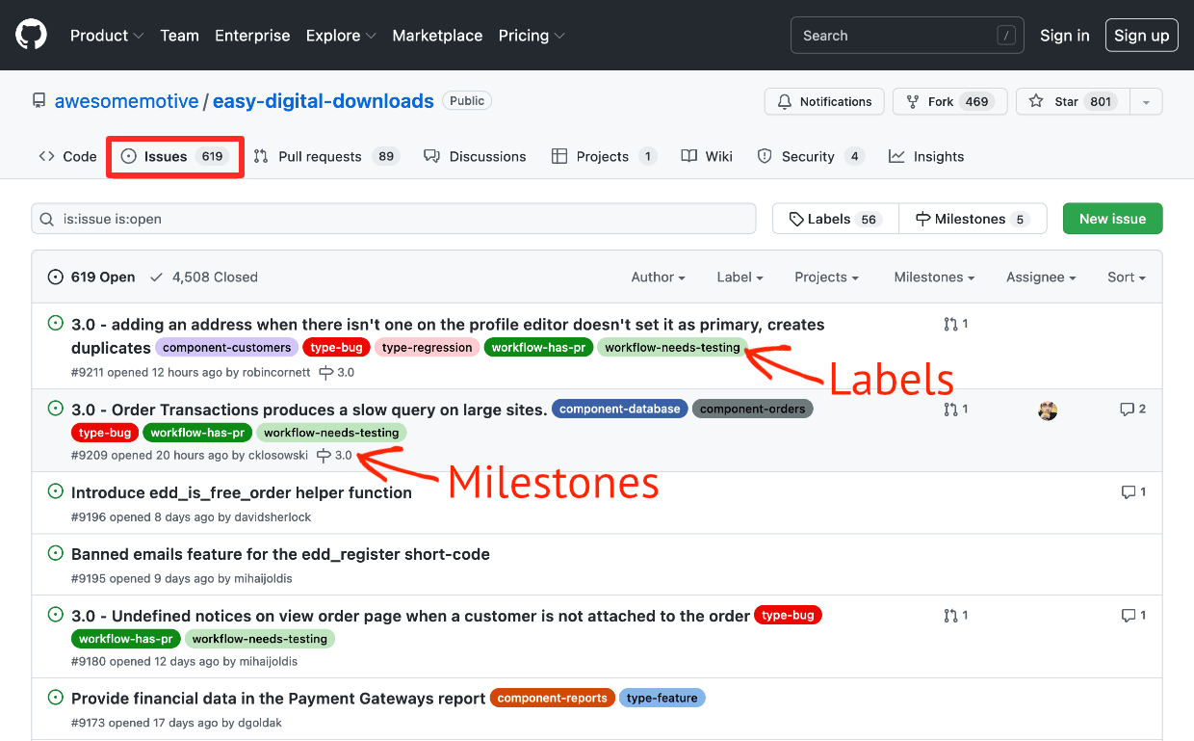Open the Enterprise page link
Viewport: 1194px width, 741px height.
pos(252,36)
